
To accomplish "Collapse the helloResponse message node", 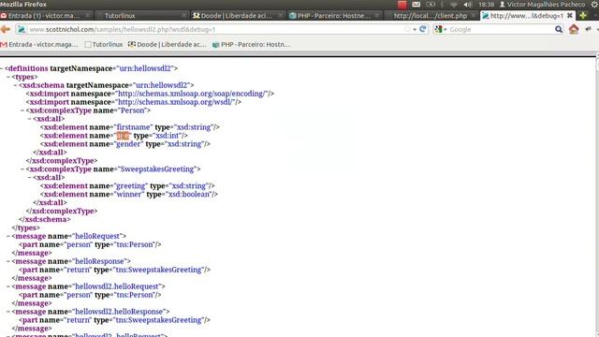I will click(x=8, y=261).
